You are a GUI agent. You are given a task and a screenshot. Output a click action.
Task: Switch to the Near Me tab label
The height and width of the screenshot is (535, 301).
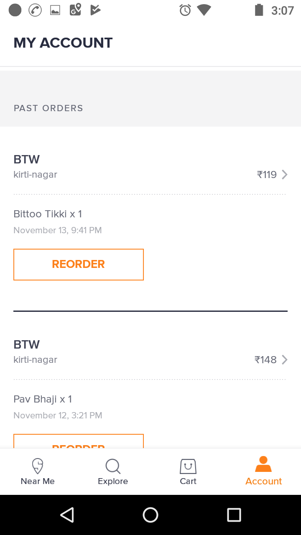[x=38, y=481]
